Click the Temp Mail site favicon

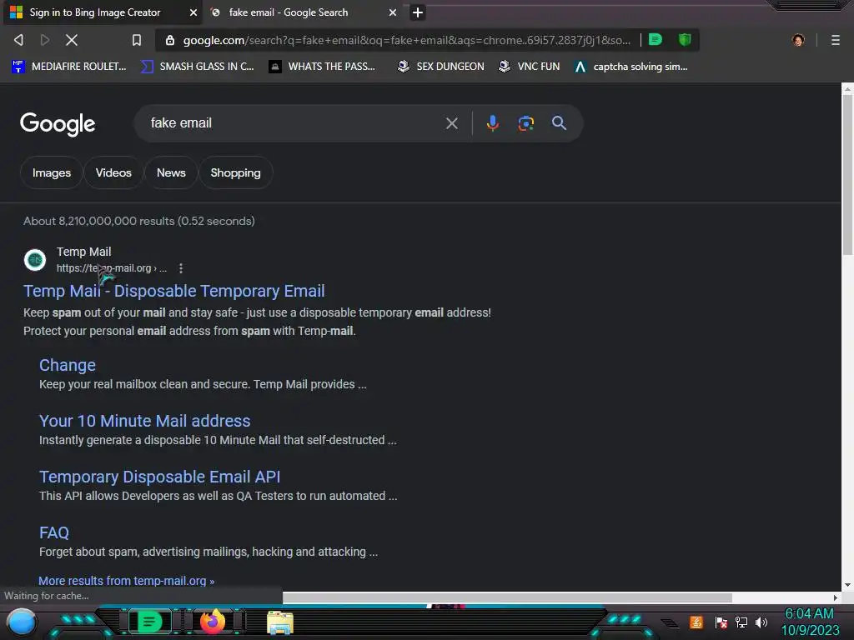tap(35, 260)
